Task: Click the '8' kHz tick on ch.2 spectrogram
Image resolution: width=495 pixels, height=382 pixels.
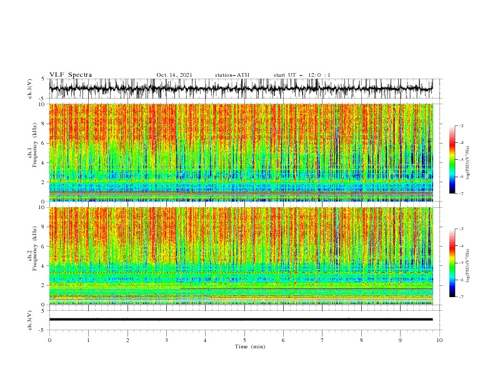Action: click(x=43, y=227)
